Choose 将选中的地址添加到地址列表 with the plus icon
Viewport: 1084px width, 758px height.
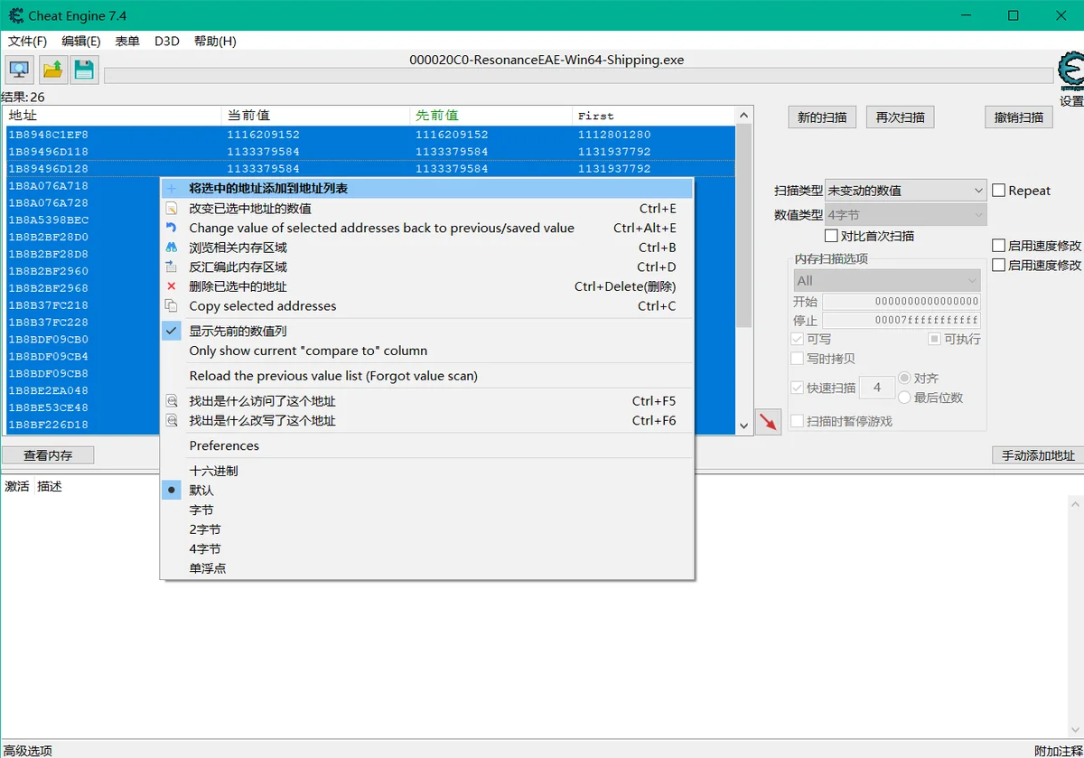pyautogui.click(x=426, y=189)
